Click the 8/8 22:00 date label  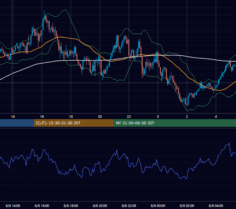point(129,206)
